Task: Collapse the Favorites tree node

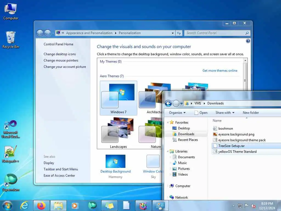Action: (x=168, y=122)
